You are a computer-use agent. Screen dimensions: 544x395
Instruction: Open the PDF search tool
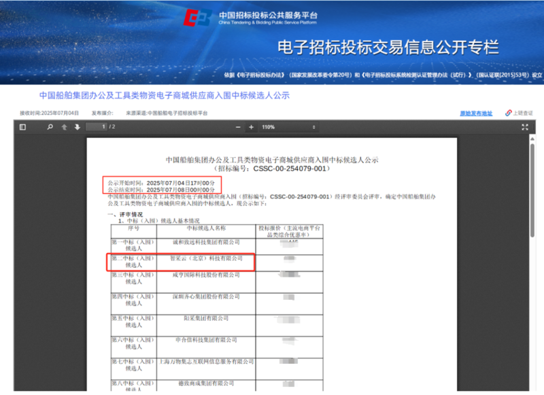tap(50, 127)
